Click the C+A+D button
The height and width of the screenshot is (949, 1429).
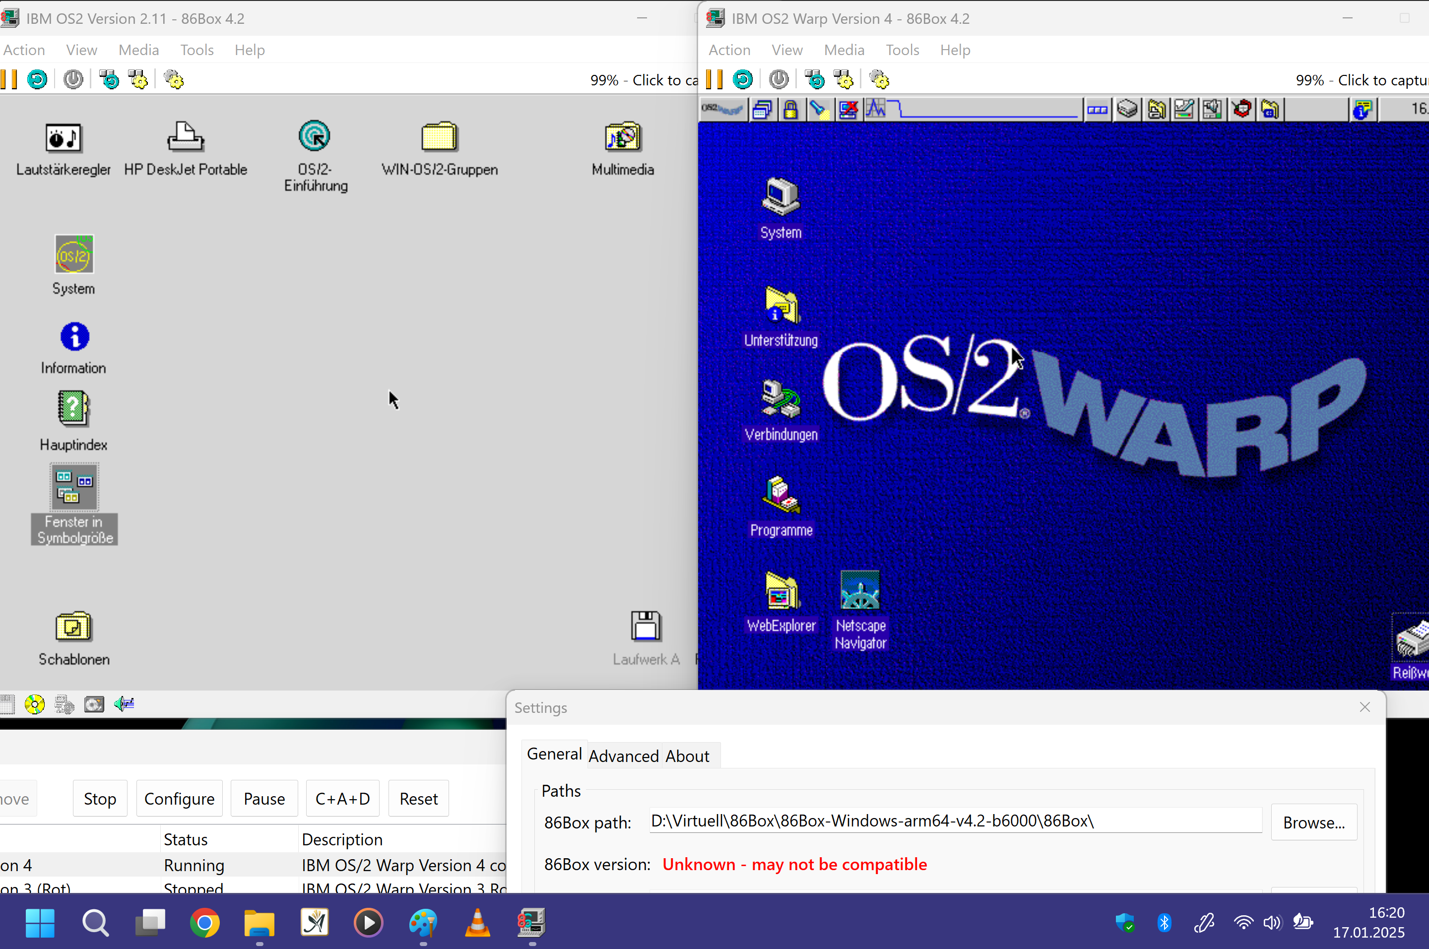pos(342,799)
